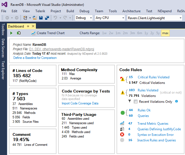The width and height of the screenshot is (185, 155).
Task: Set charts range to 1m
Action: [x=118, y=33]
